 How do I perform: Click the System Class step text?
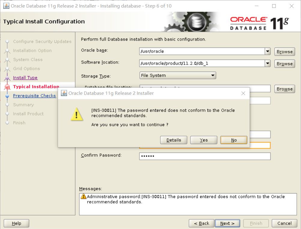pyautogui.click(x=28, y=59)
